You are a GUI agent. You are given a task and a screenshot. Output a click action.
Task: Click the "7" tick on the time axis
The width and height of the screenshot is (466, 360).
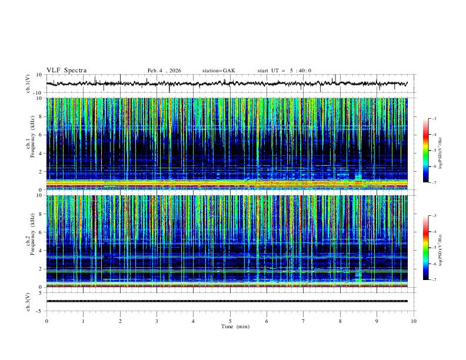[x=304, y=321]
